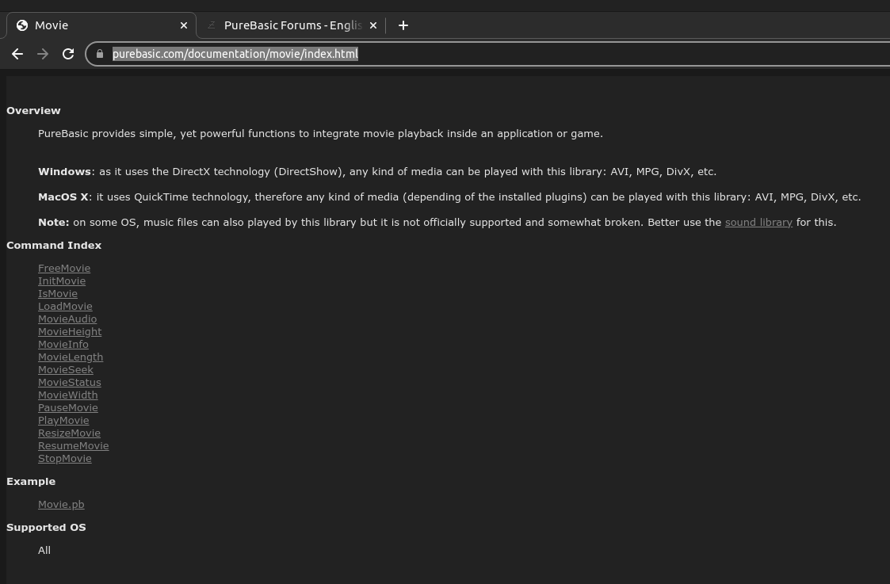View site security lock info
The width and height of the screenshot is (890, 584).
click(x=100, y=54)
